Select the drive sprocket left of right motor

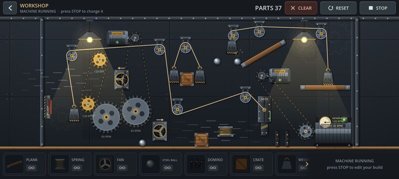(x=261, y=75)
